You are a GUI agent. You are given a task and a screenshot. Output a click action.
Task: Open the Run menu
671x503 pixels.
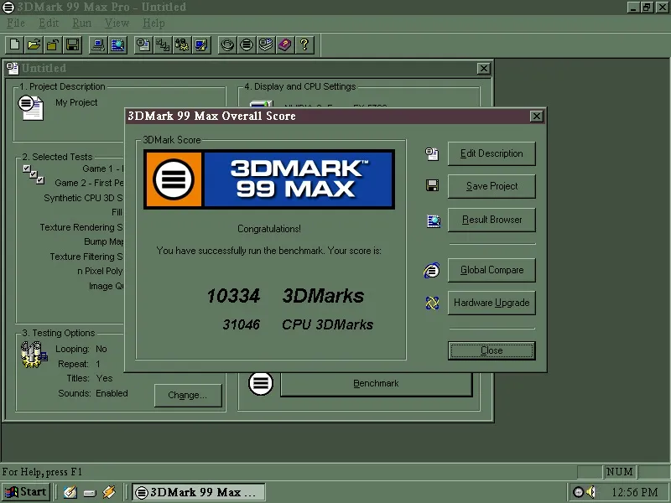pos(81,23)
